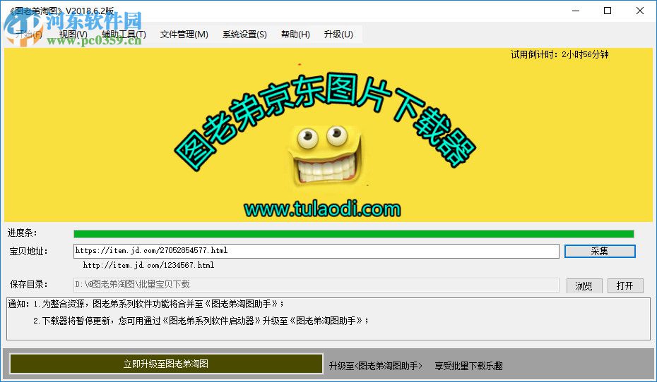
Task: Click 立即升级至图老弟淘图 upgrade button
Action: (x=166, y=364)
